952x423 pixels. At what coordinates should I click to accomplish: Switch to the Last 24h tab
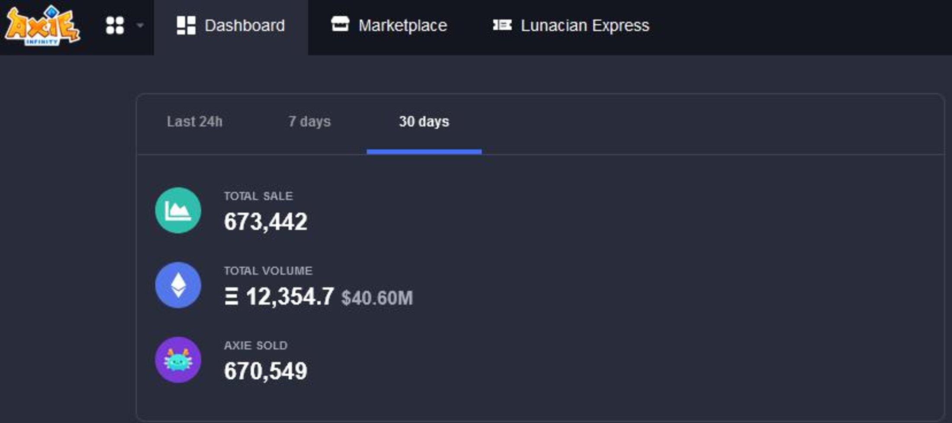click(195, 122)
